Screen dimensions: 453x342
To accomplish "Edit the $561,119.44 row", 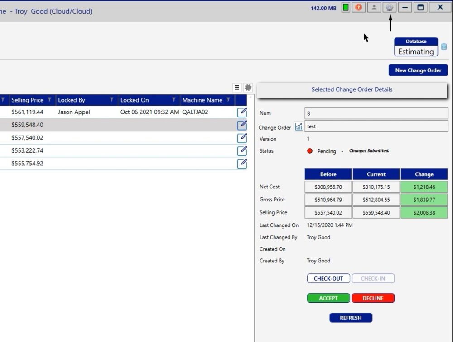I will (x=242, y=112).
